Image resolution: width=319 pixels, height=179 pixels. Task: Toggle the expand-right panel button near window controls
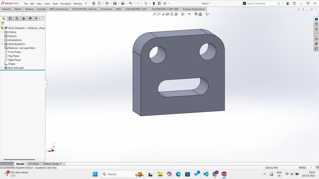click(x=303, y=10)
